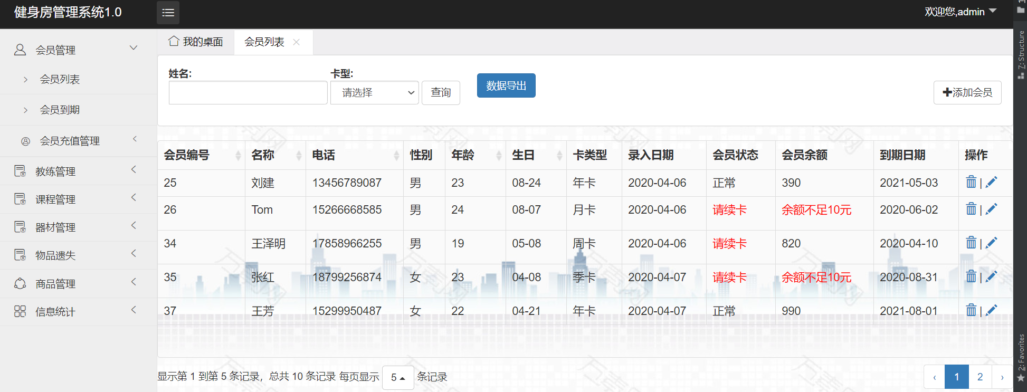The width and height of the screenshot is (1027, 392).
Task: Open 会员到期 in the sidebar
Action: coord(60,110)
